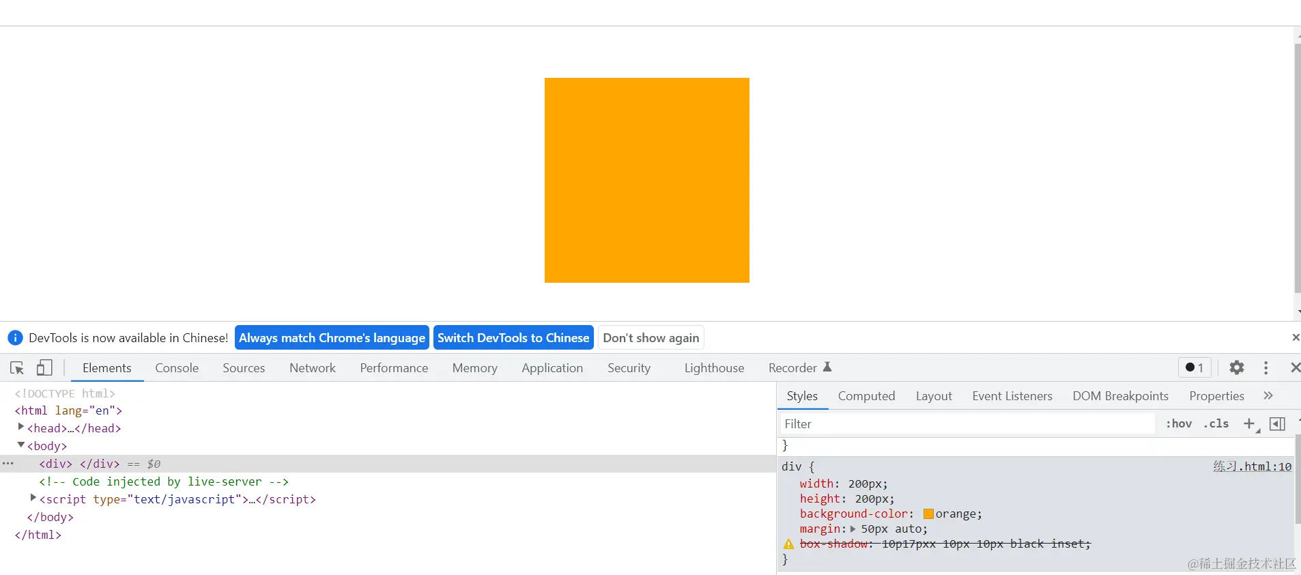Click the div selector in Styles

(x=792, y=467)
